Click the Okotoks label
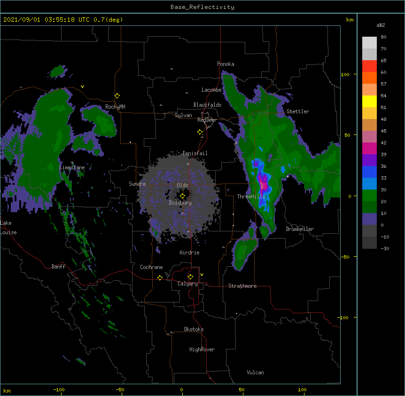The height and width of the screenshot is (396, 405). click(194, 329)
